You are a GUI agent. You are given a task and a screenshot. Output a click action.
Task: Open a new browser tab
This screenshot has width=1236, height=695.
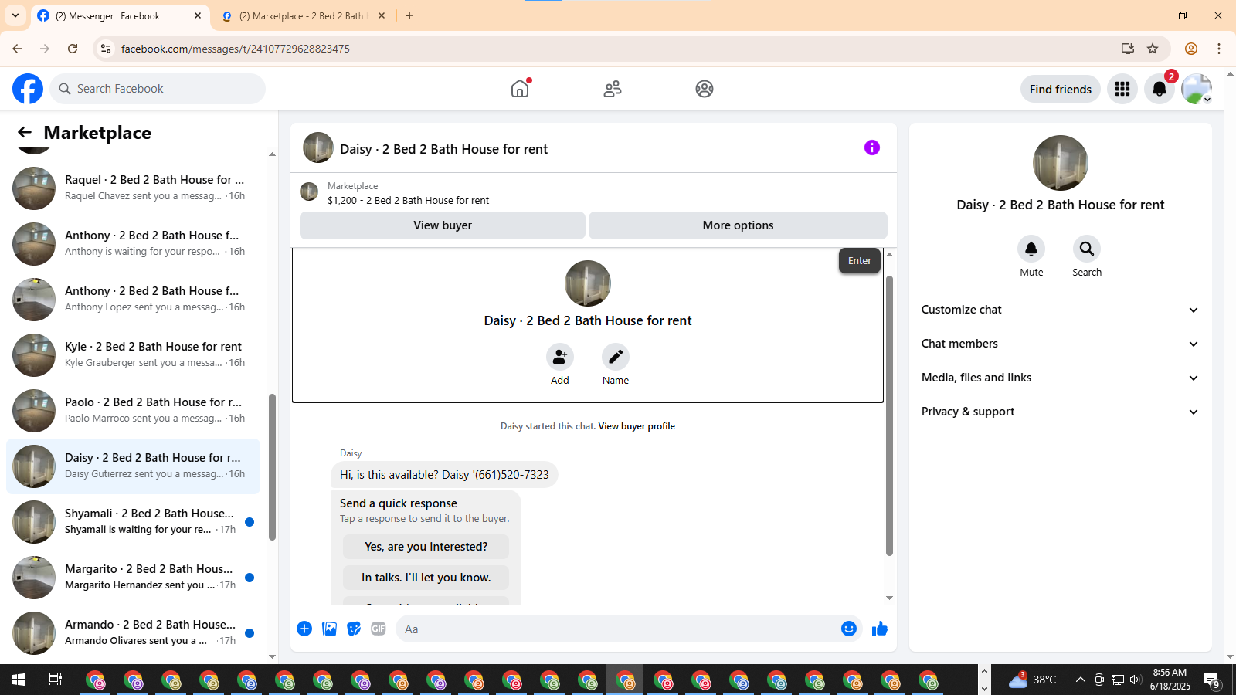pos(409,15)
